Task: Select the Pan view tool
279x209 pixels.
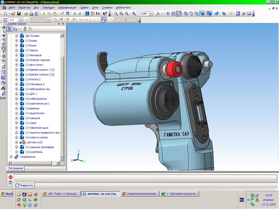Action: tap(168, 13)
